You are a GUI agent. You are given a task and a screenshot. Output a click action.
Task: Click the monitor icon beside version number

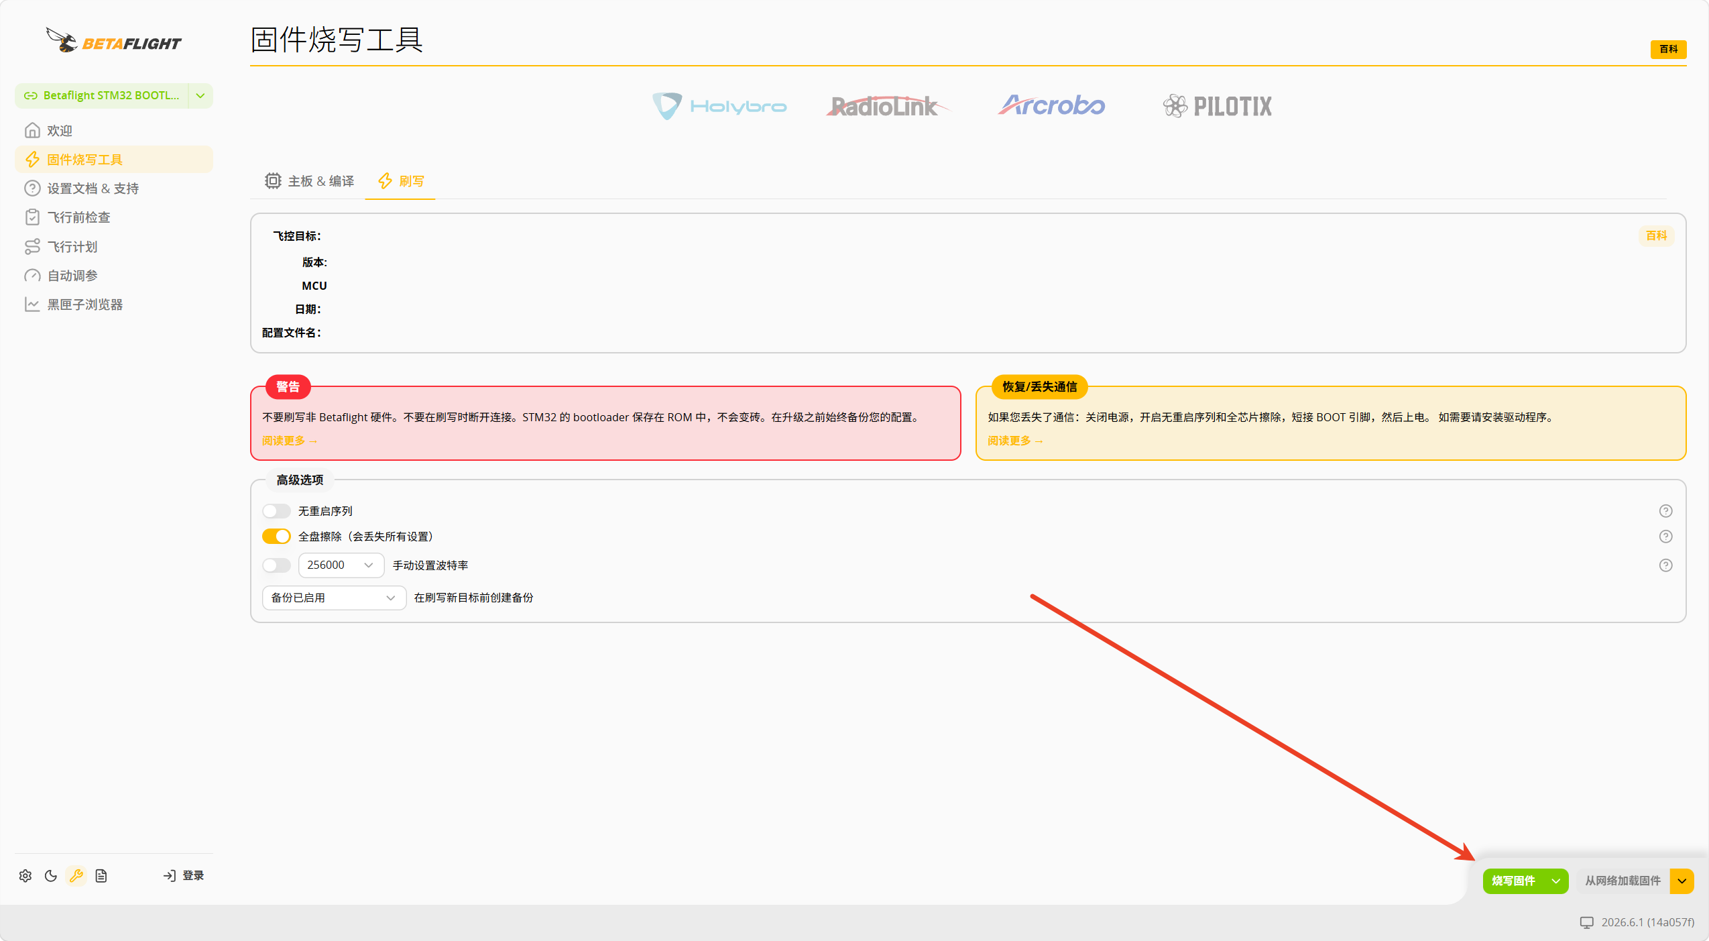1586,922
